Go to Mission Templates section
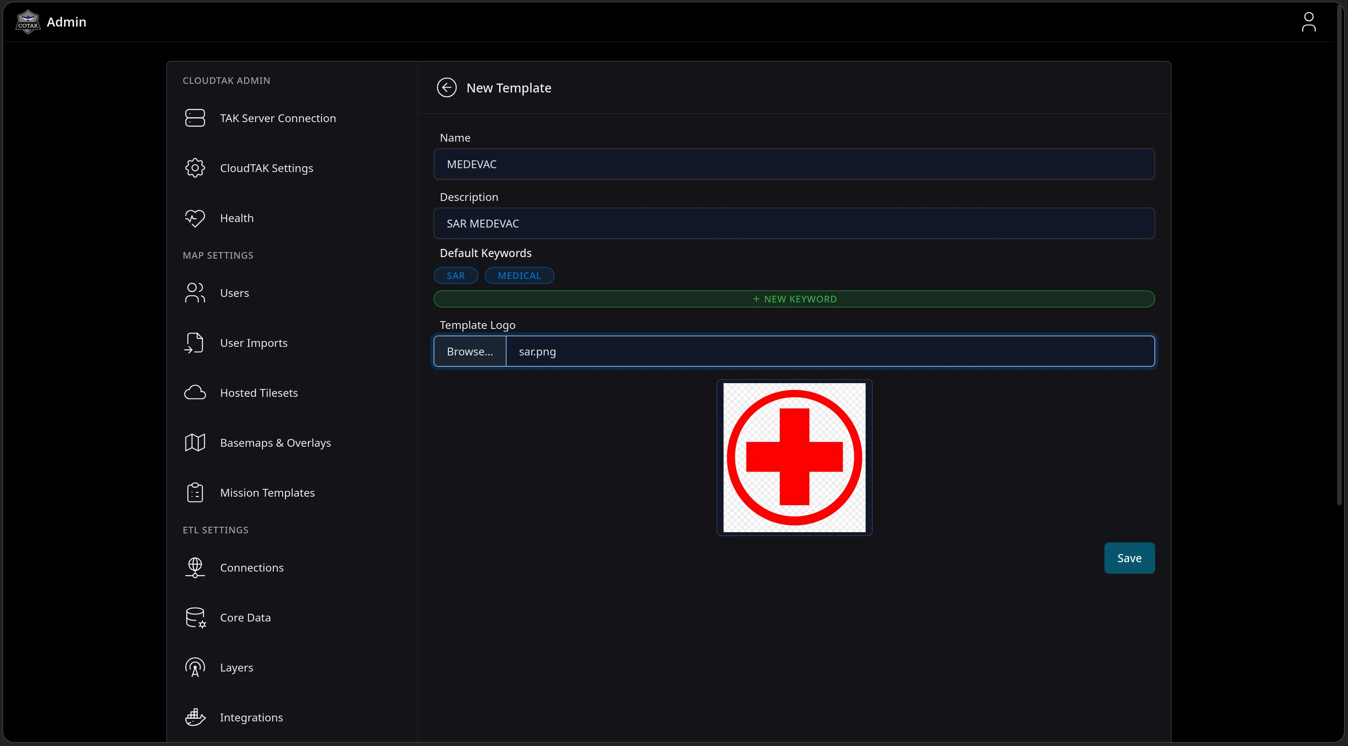 (x=292, y=493)
